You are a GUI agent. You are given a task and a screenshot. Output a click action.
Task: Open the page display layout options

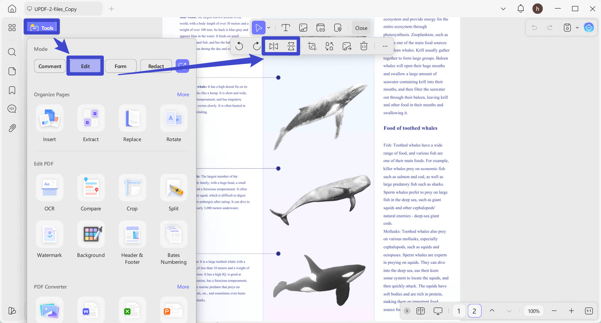(x=420, y=311)
